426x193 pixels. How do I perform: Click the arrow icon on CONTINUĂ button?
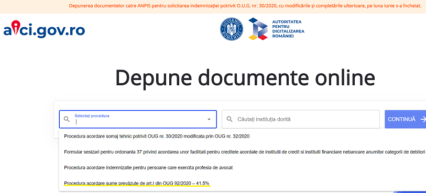click(x=423, y=119)
